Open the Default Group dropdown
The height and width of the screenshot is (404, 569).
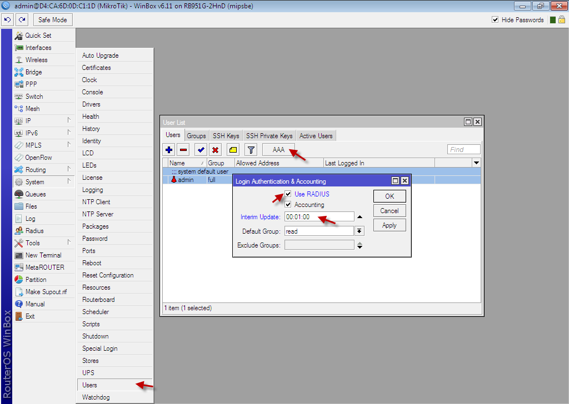click(x=360, y=231)
